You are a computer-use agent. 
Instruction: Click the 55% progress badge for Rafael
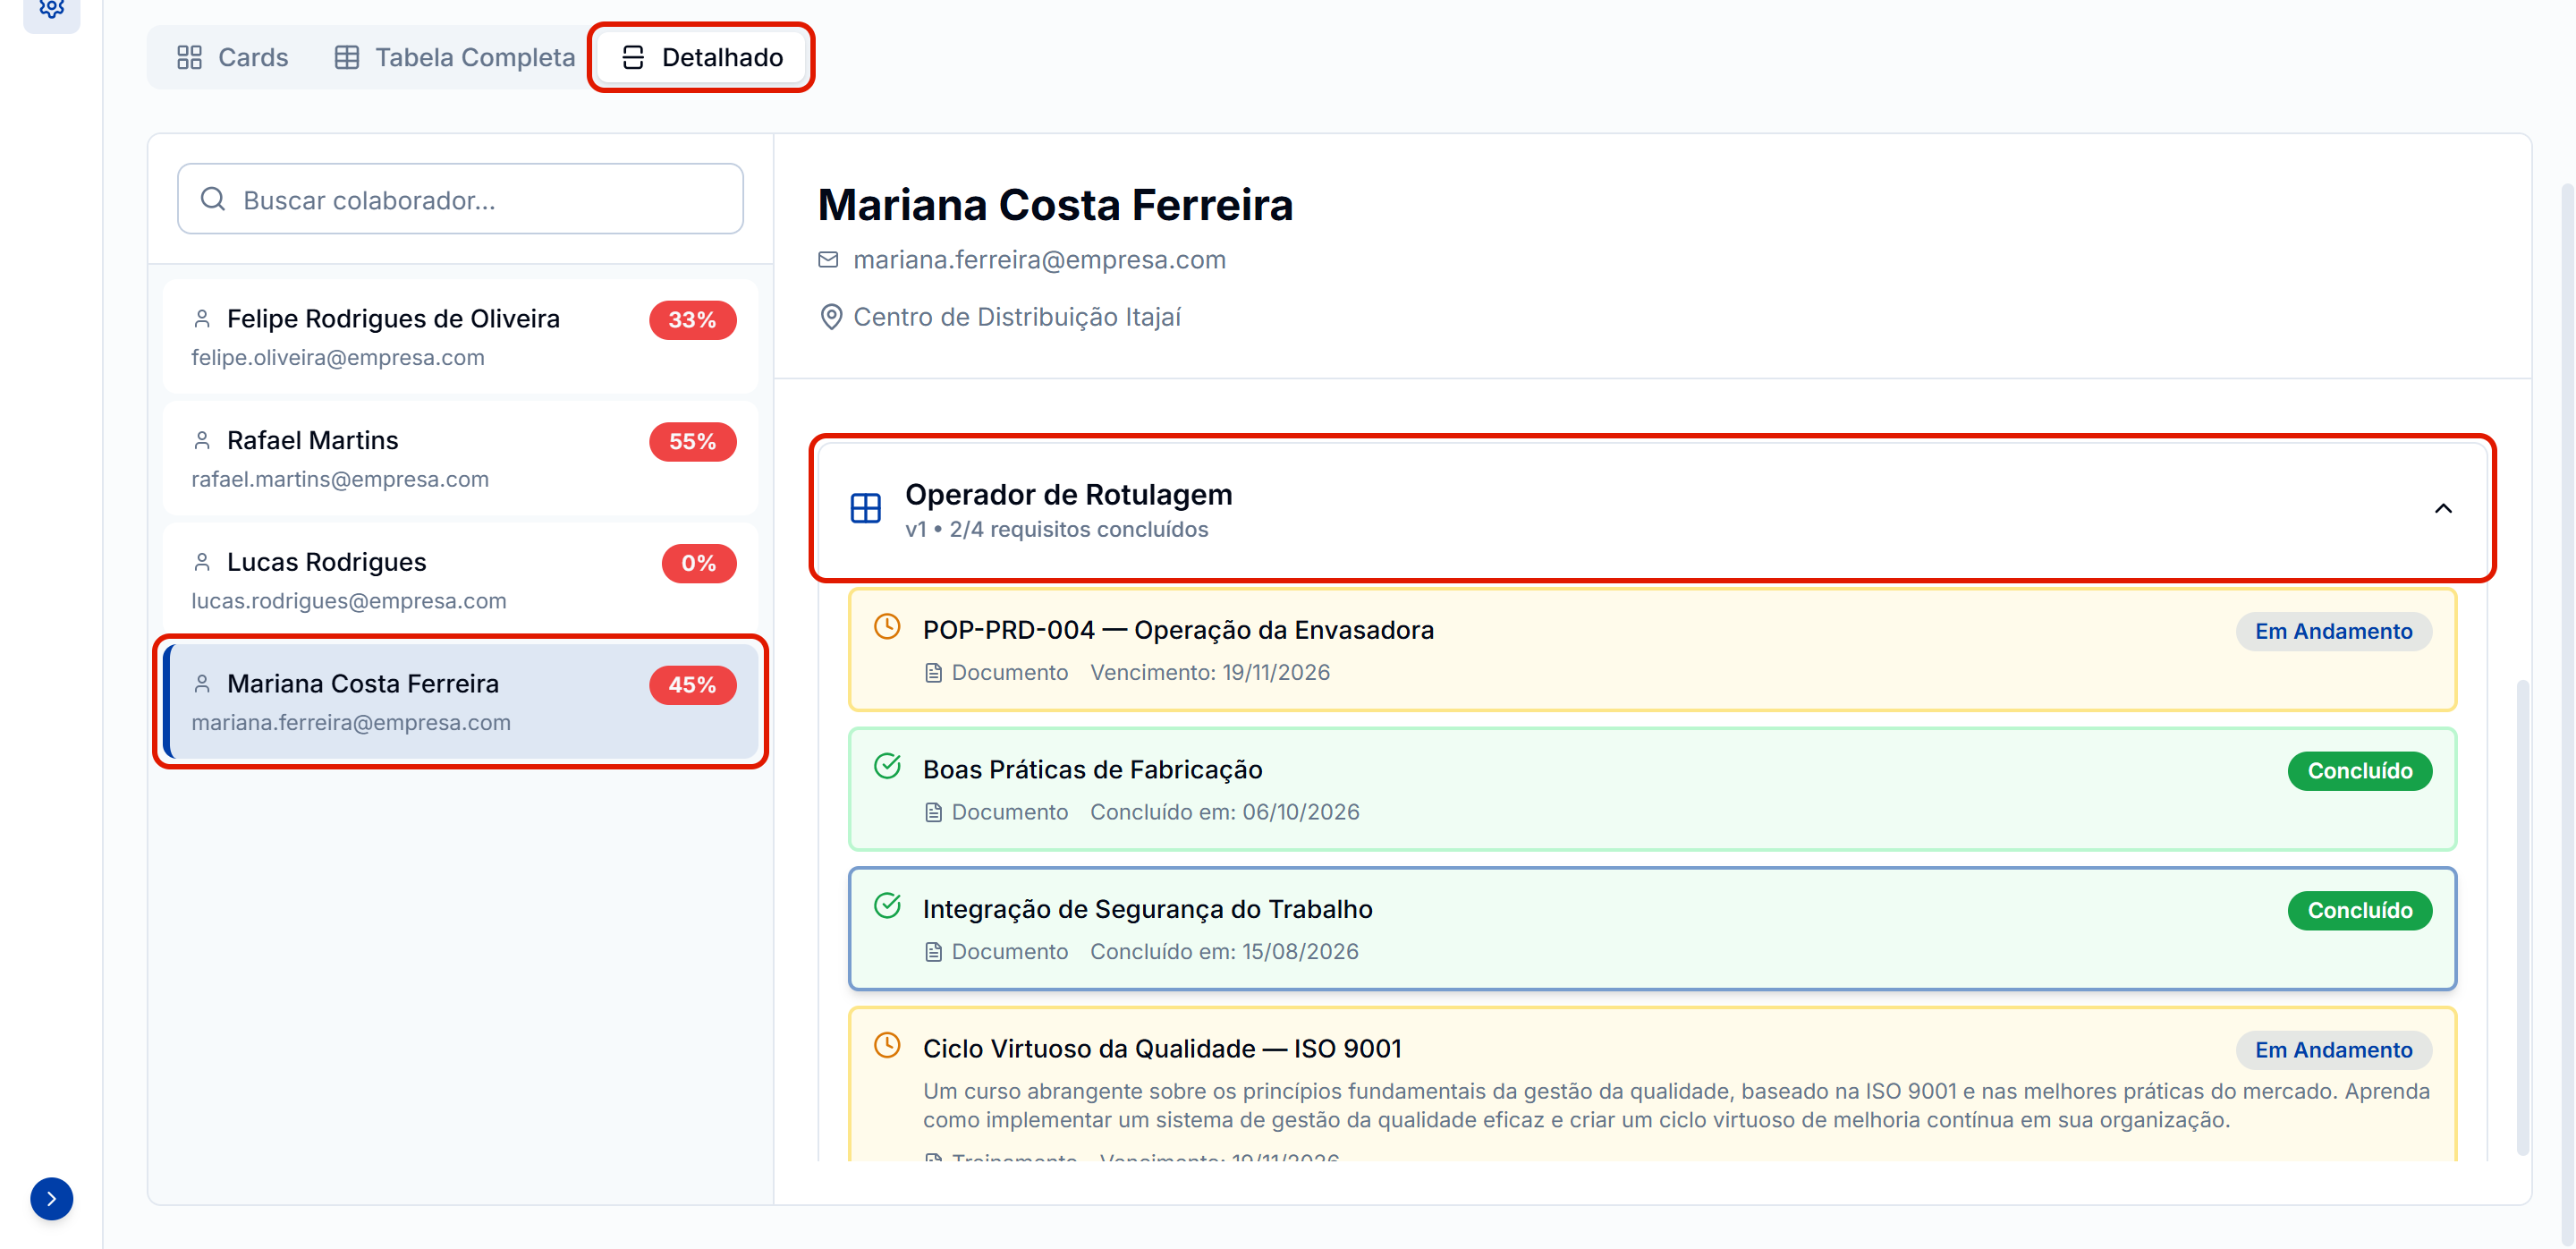693,442
